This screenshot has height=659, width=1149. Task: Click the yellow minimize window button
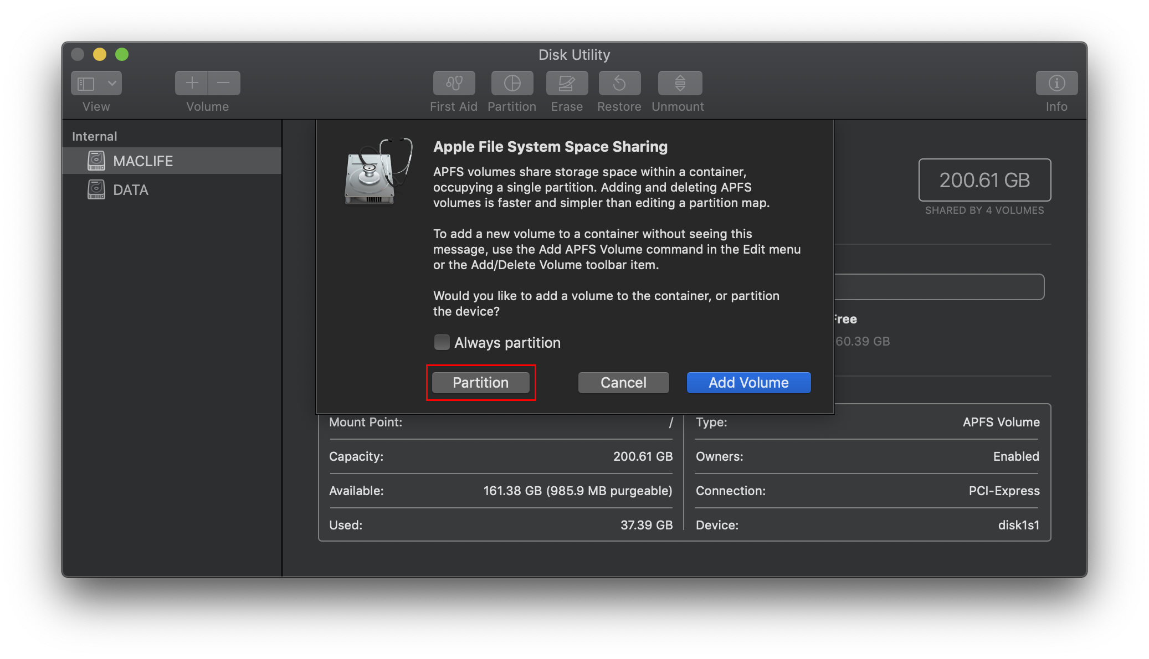100,54
